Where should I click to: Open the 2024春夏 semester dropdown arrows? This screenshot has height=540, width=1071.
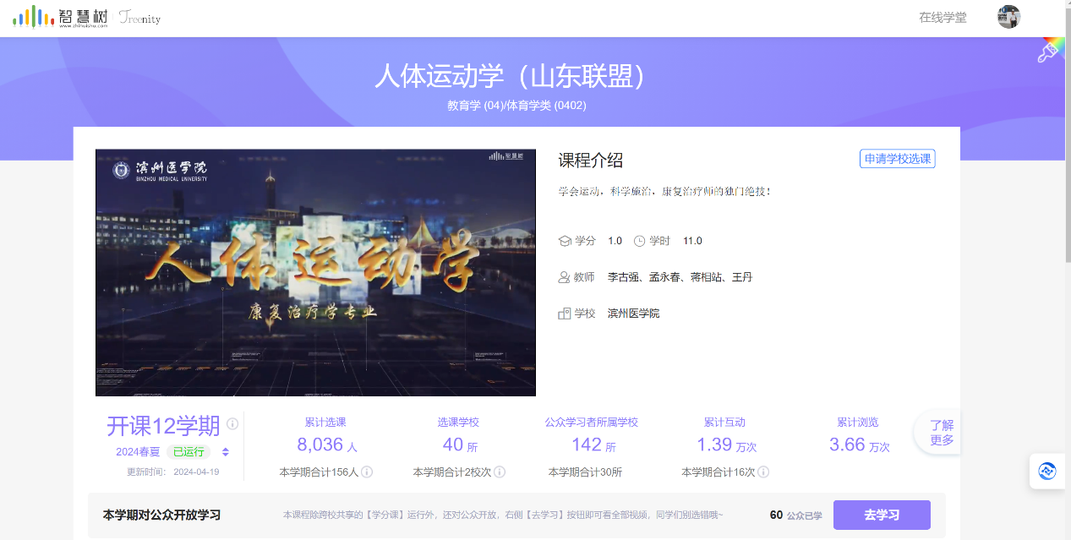tap(226, 452)
